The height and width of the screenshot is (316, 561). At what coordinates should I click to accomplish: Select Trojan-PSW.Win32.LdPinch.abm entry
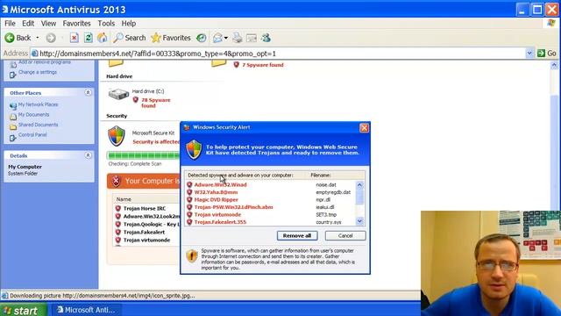point(233,207)
